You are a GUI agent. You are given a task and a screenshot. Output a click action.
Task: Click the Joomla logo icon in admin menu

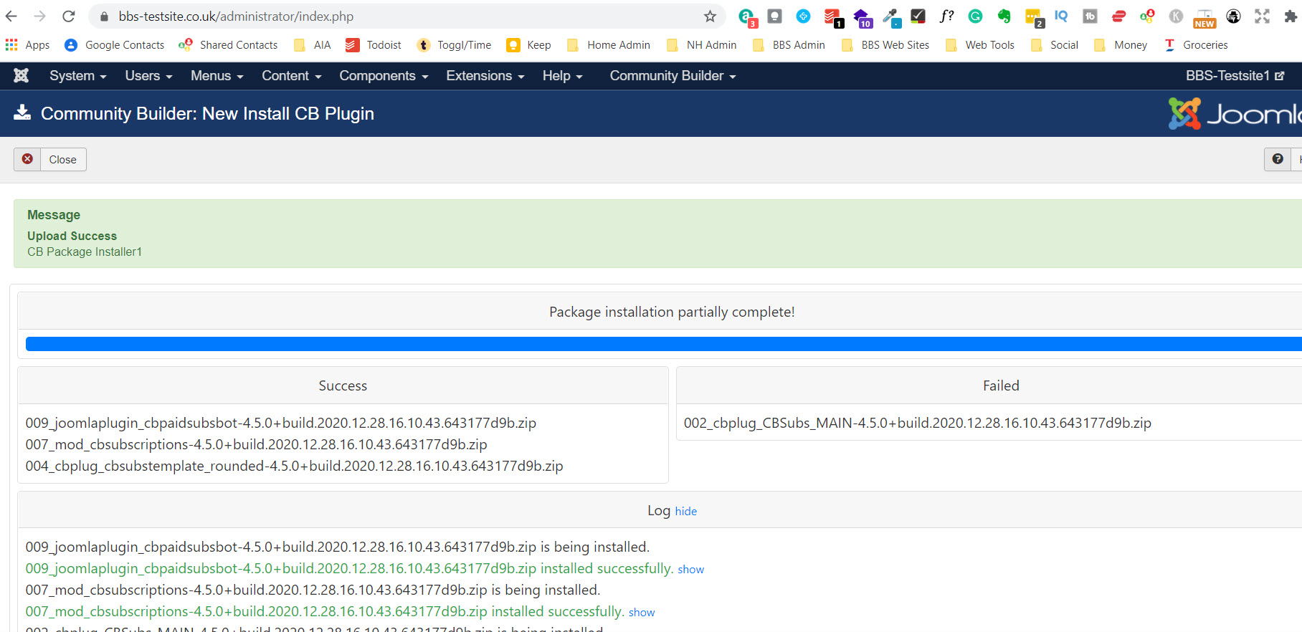(22, 75)
